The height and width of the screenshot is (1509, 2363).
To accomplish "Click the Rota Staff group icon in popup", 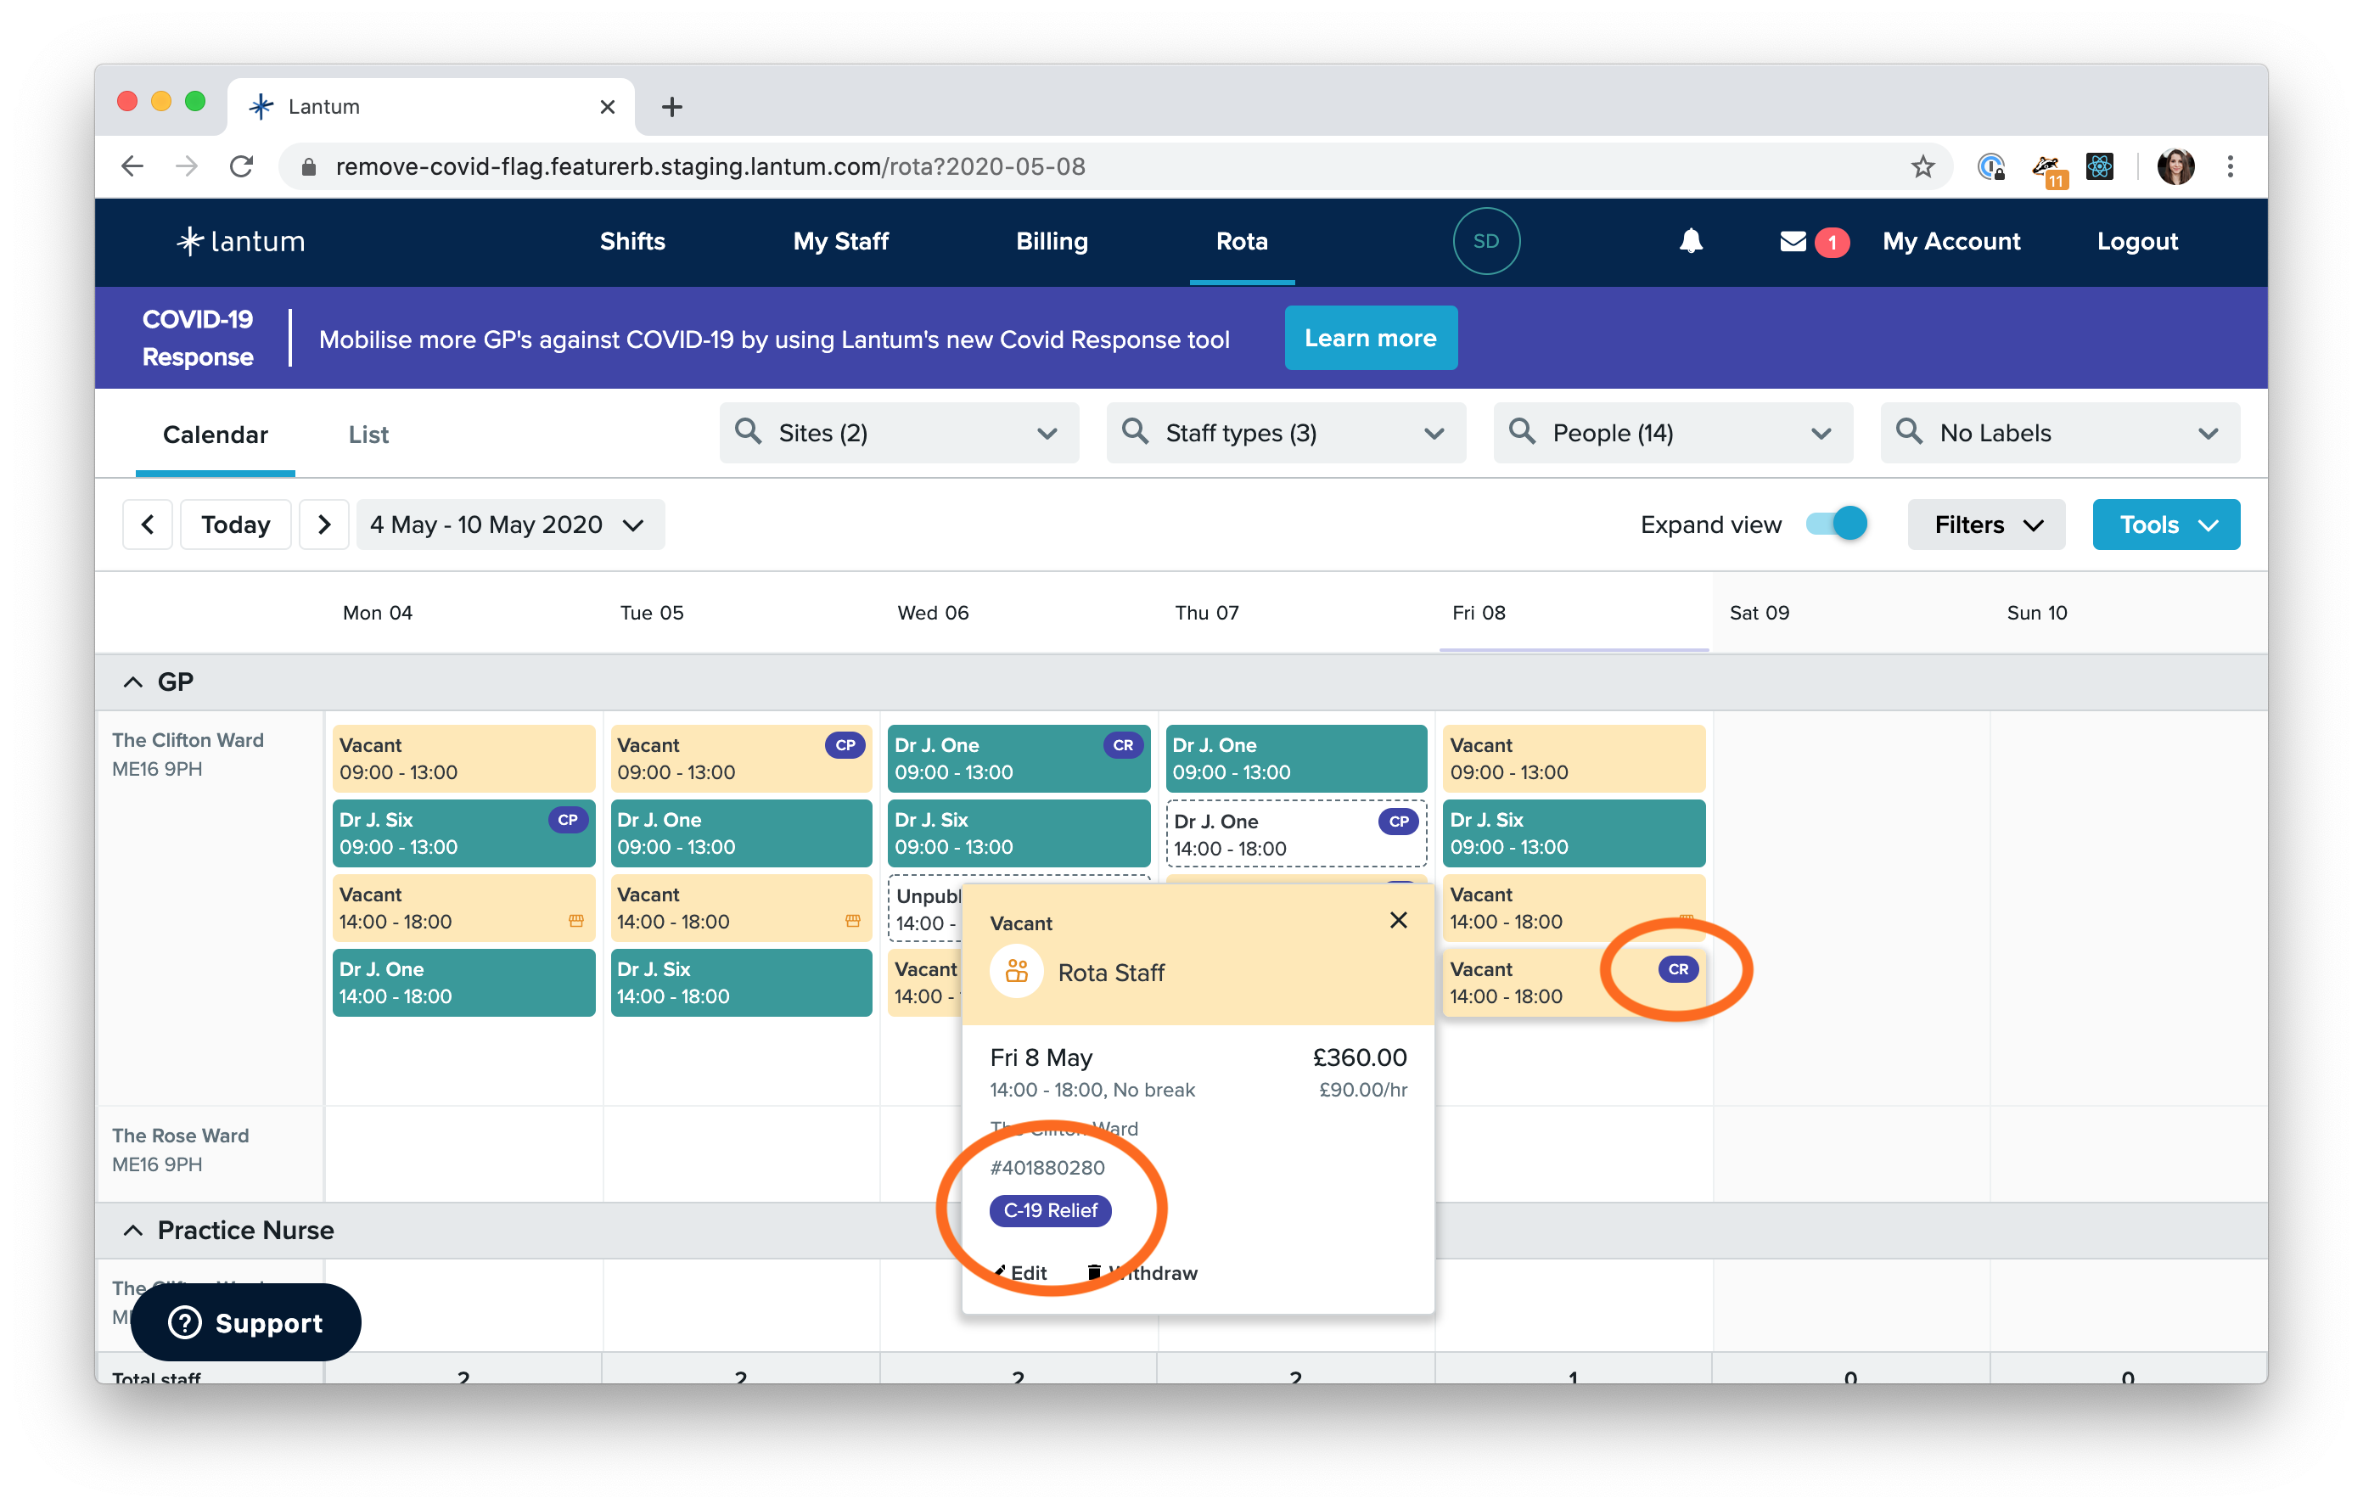I will 1017,971.
